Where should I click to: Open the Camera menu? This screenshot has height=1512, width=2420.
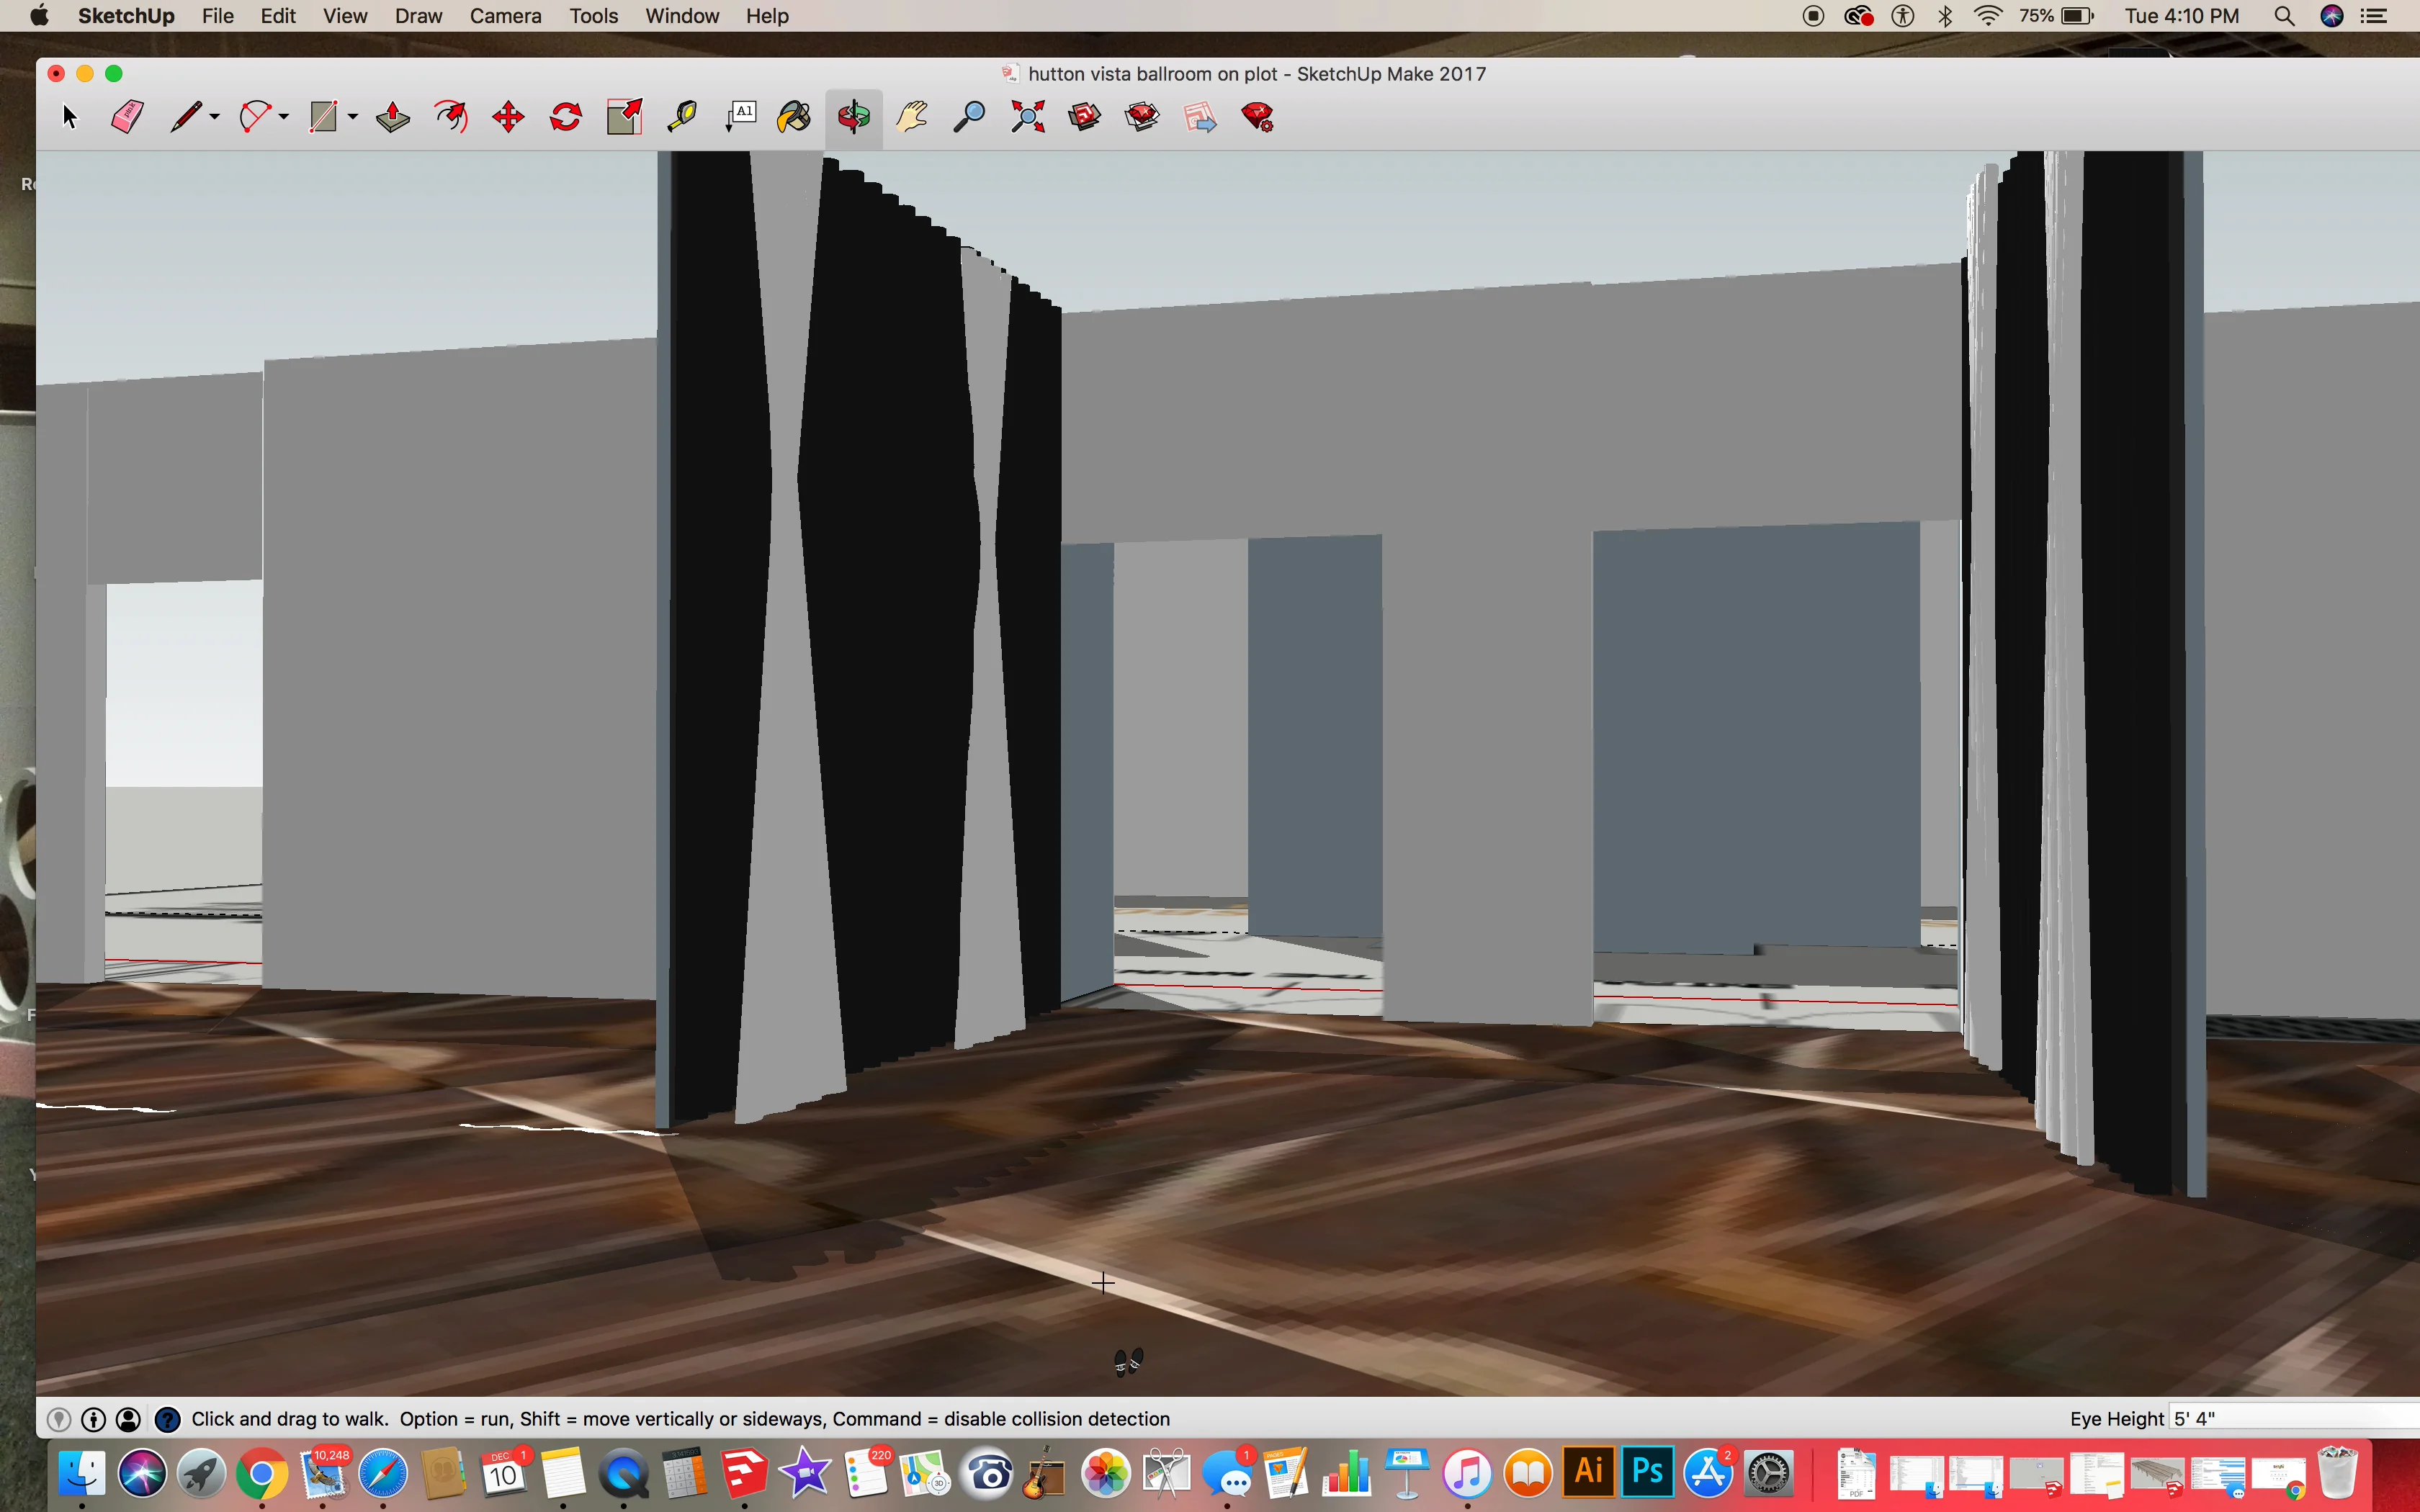[x=505, y=16]
